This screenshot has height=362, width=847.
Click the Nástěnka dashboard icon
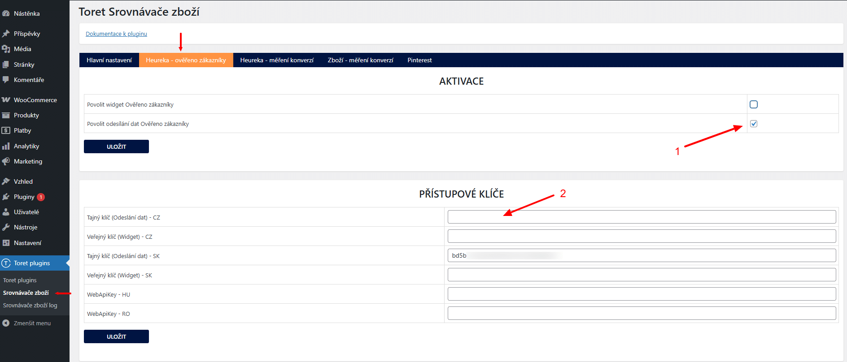(6, 13)
